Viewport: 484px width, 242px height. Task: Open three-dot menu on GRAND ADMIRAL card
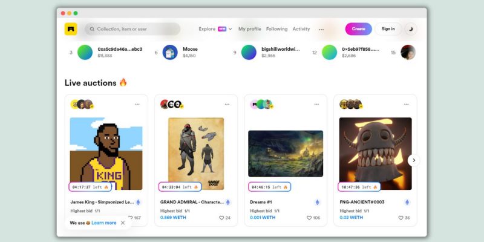[x=227, y=104]
